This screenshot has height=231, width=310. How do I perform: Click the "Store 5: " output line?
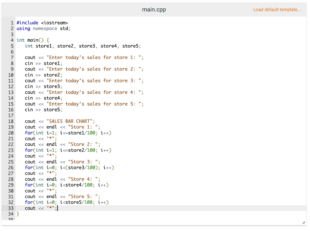(62, 197)
